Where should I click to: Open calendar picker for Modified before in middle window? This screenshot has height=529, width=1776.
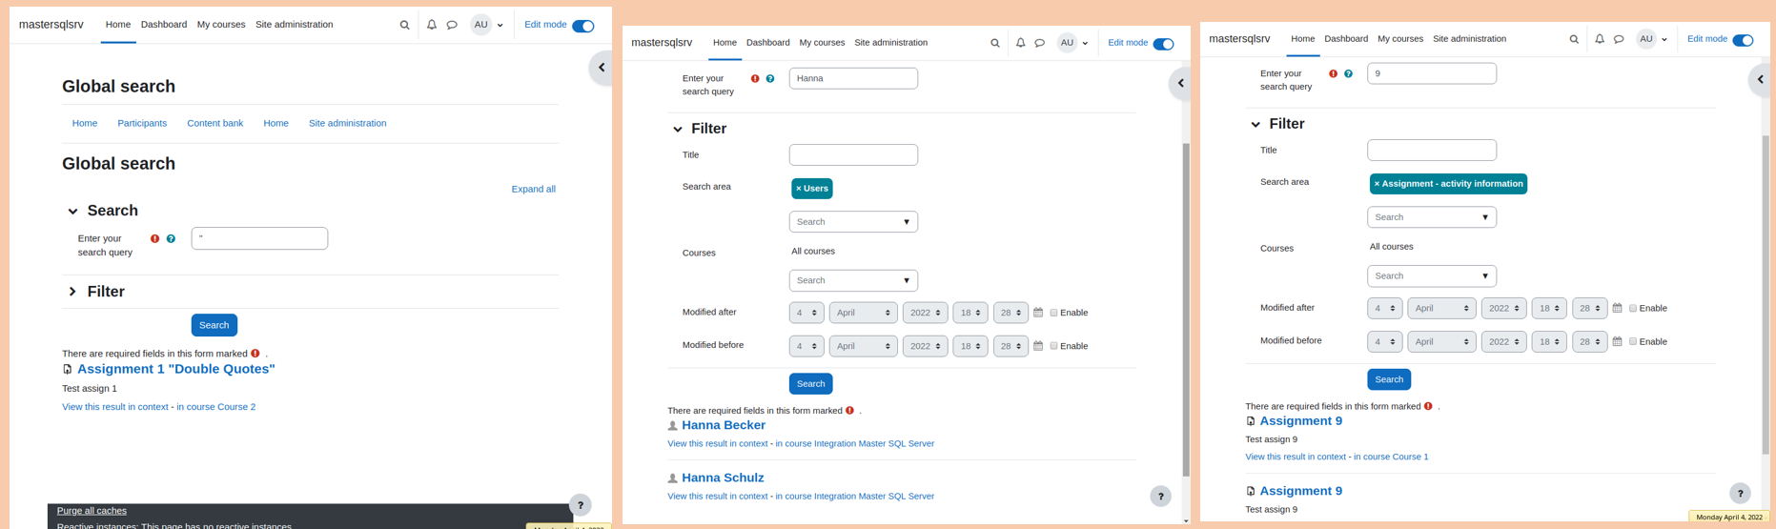tap(1038, 346)
